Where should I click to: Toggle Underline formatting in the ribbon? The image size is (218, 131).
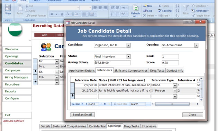[62, 14]
